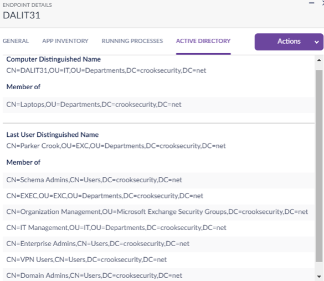This screenshot has width=324, height=281.
Task: Click the Actions button
Action: point(289,42)
